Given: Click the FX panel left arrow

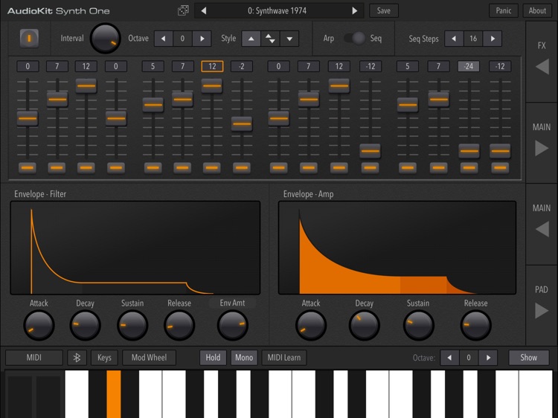Looking at the screenshot, I should coord(542,66).
